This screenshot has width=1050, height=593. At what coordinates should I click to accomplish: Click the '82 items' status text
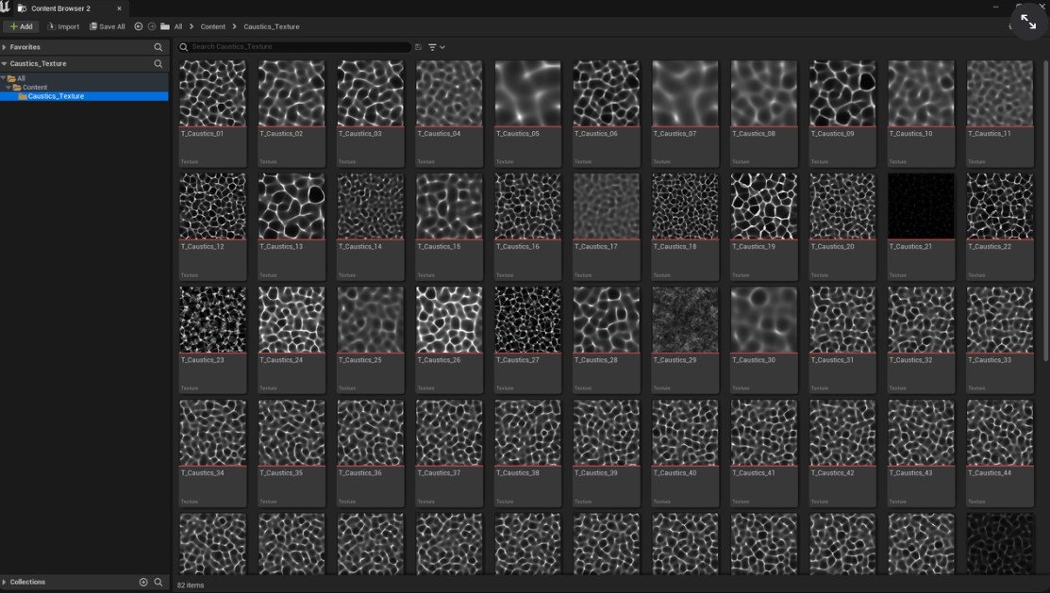[x=191, y=585]
